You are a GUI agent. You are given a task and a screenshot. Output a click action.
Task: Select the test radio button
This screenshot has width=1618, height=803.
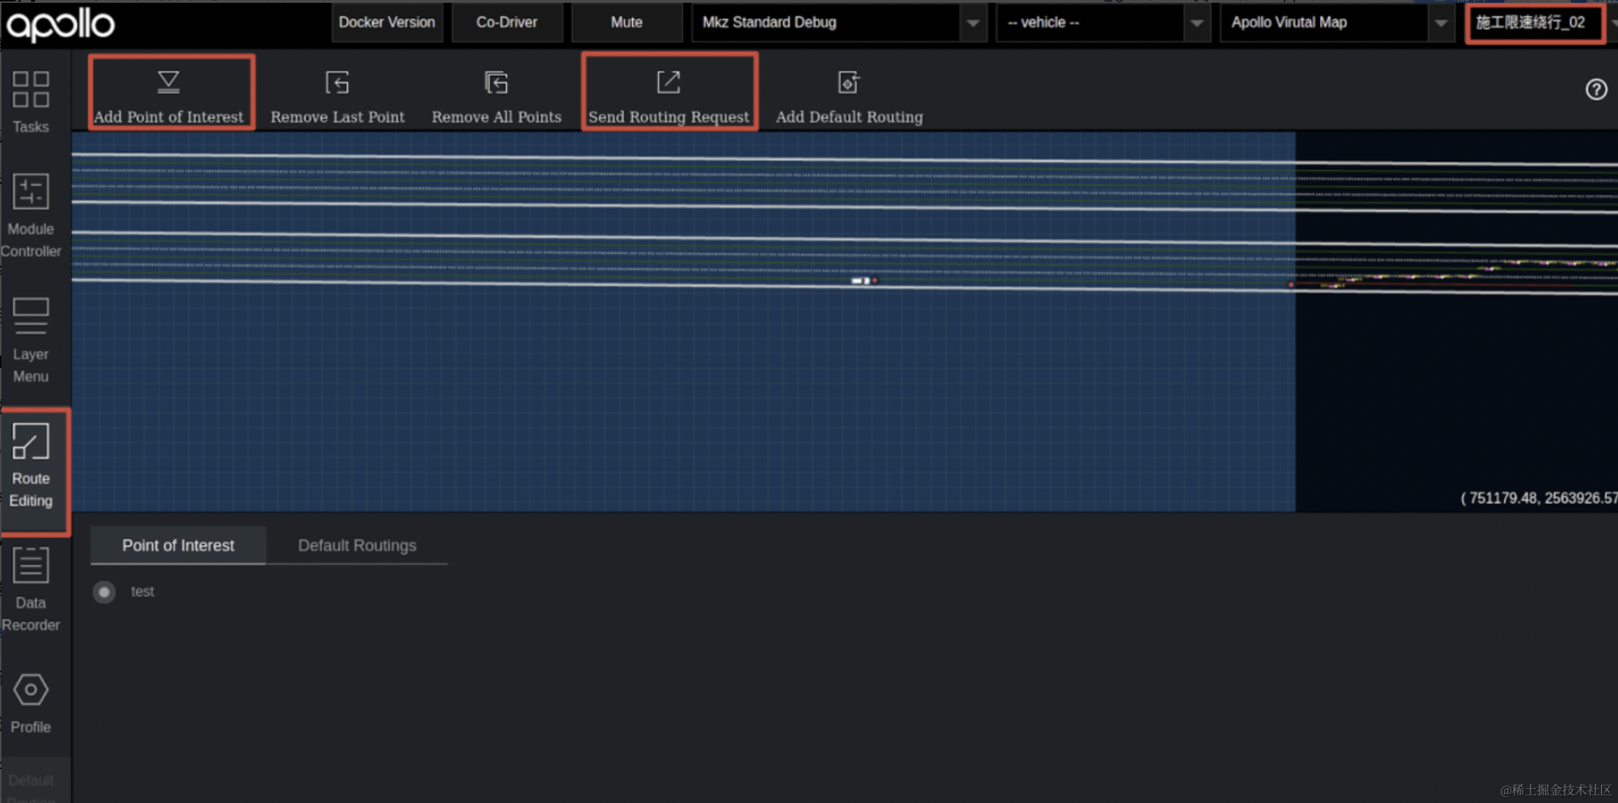pyautogui.click(x=104, y=592)
